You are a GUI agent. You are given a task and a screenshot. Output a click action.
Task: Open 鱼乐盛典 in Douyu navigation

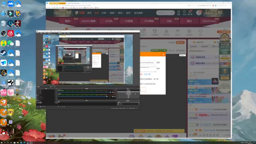pos(139,13)
